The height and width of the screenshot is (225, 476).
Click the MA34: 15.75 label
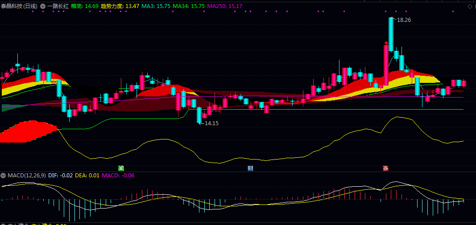coord(189,6)
